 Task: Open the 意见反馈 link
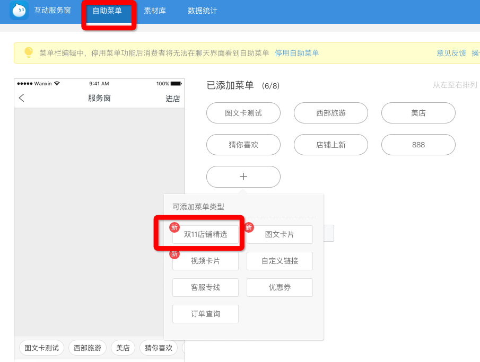click(x=451, y=53)
